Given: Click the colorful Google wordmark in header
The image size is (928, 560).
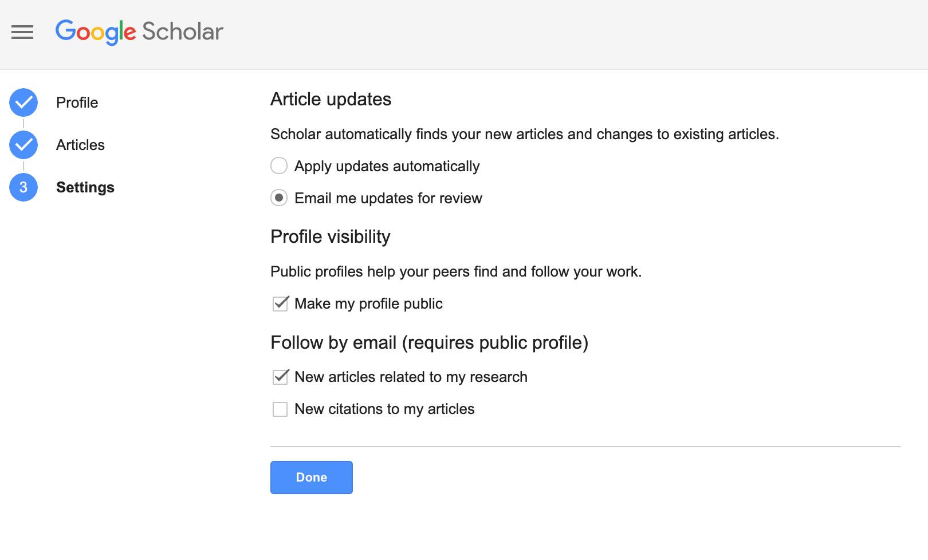Looking at the screenshot, I should click(96, 32).
